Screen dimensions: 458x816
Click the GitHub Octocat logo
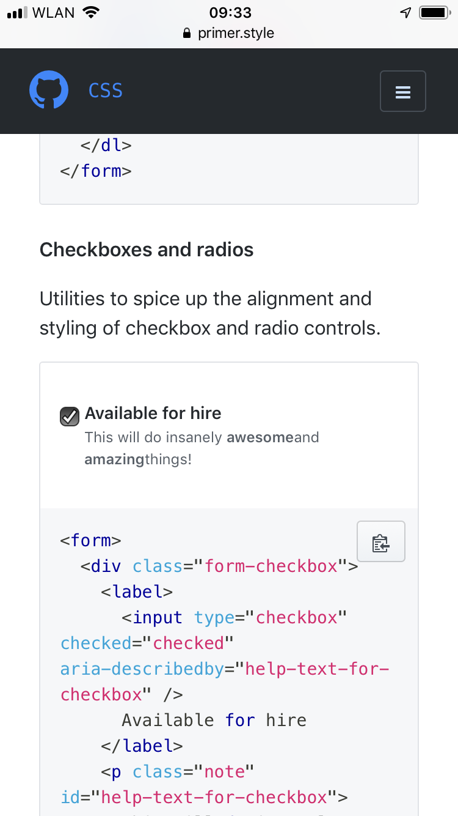(x=49, y=89)
